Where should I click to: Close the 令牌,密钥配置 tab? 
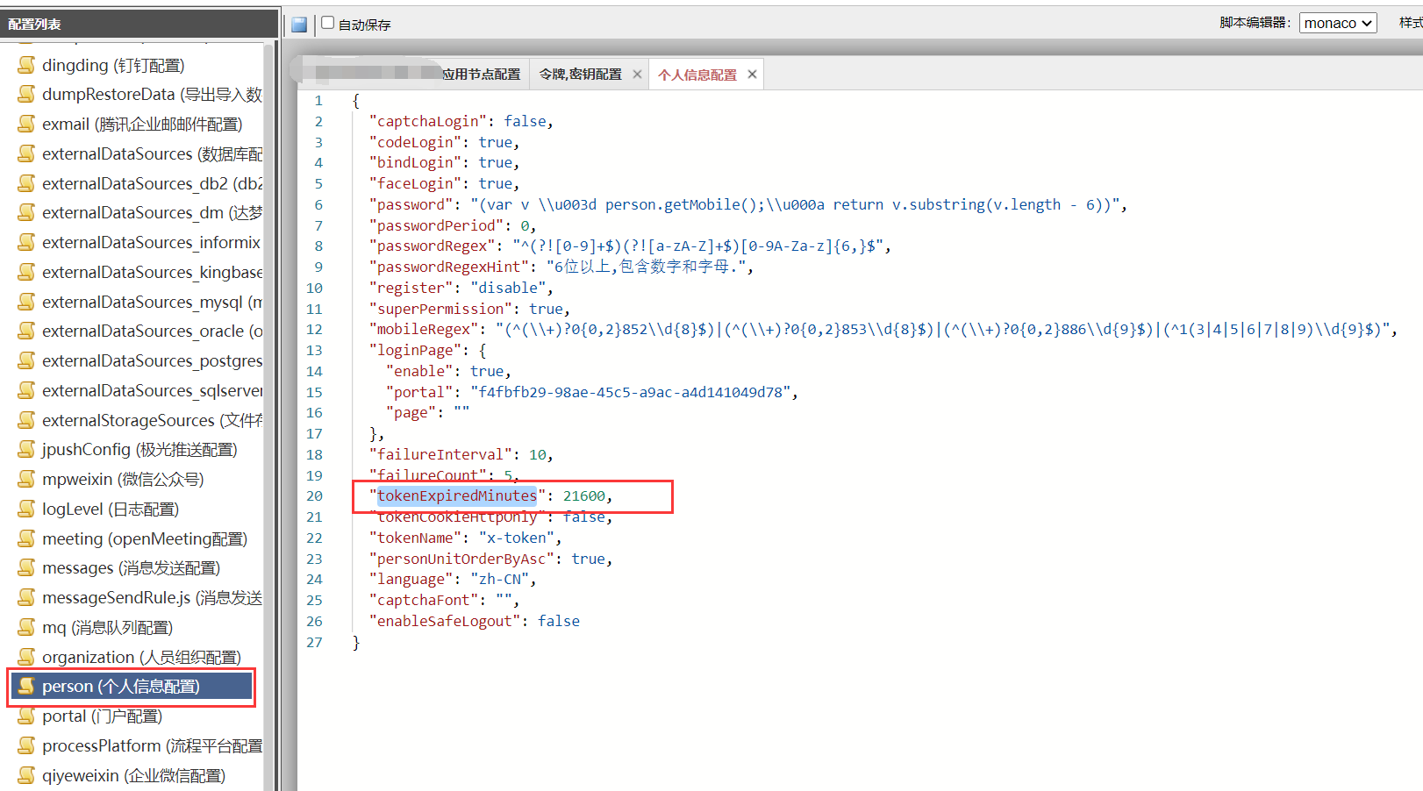click(638, 75)
